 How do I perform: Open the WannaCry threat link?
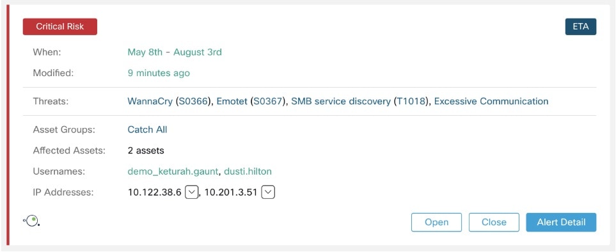tap(150, 101)
